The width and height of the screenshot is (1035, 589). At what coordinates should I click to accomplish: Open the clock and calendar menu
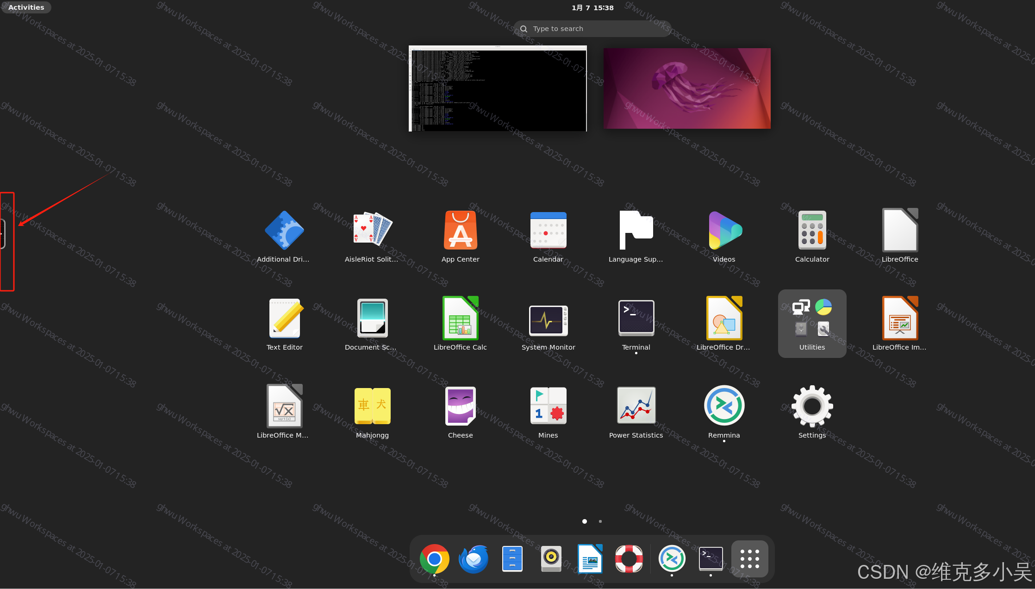tap(592, 8)
